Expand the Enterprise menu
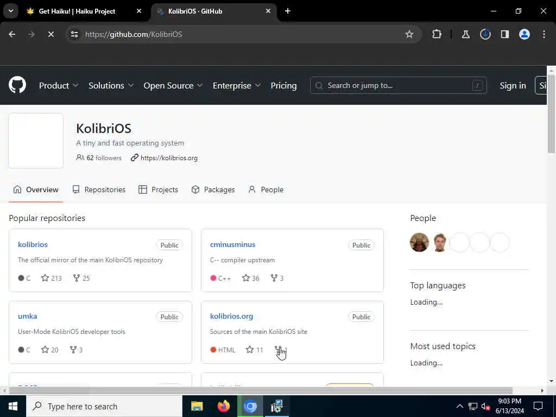556x417 pixels. pos(237,85)
